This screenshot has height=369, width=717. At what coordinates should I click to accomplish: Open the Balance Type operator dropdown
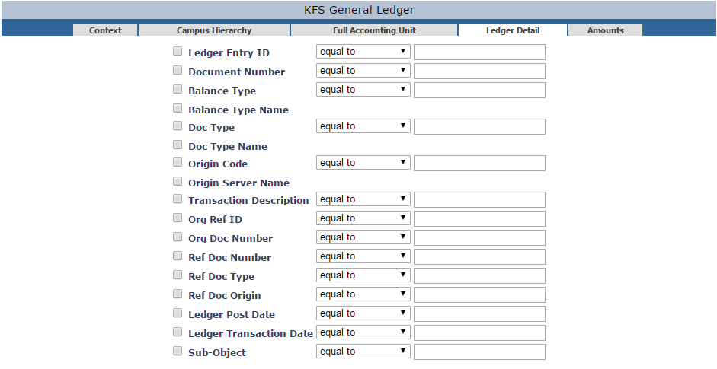coord(363,90)
